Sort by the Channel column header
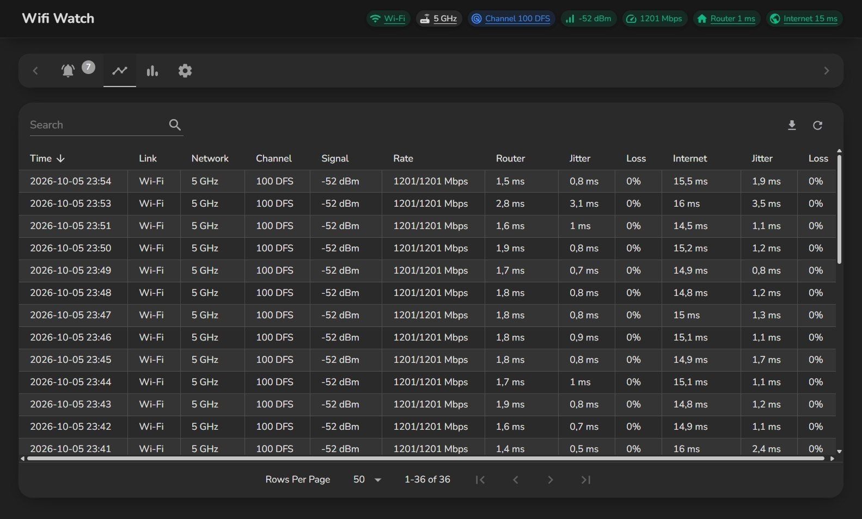The image size is (862, 519). tap(274, 158)
